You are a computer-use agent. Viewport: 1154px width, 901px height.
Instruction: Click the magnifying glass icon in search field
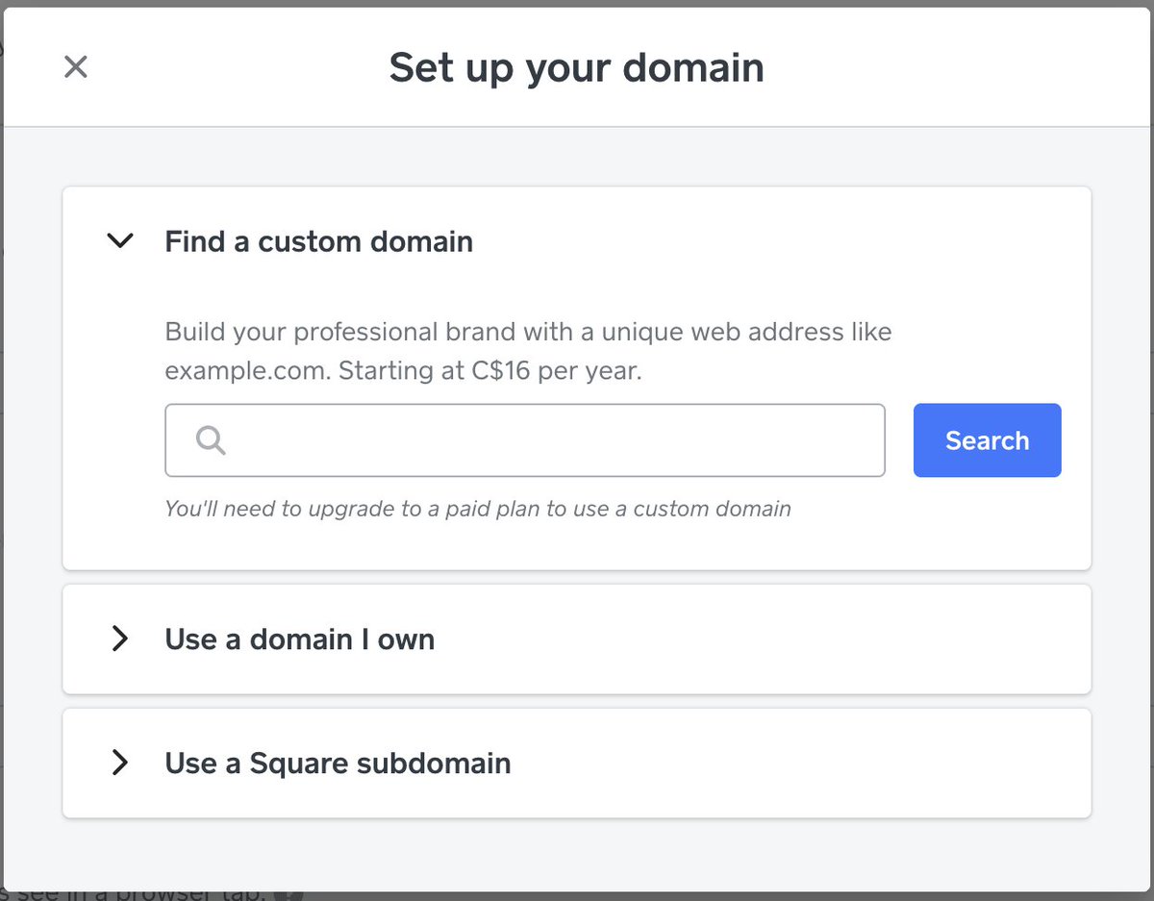coord(211,440)
